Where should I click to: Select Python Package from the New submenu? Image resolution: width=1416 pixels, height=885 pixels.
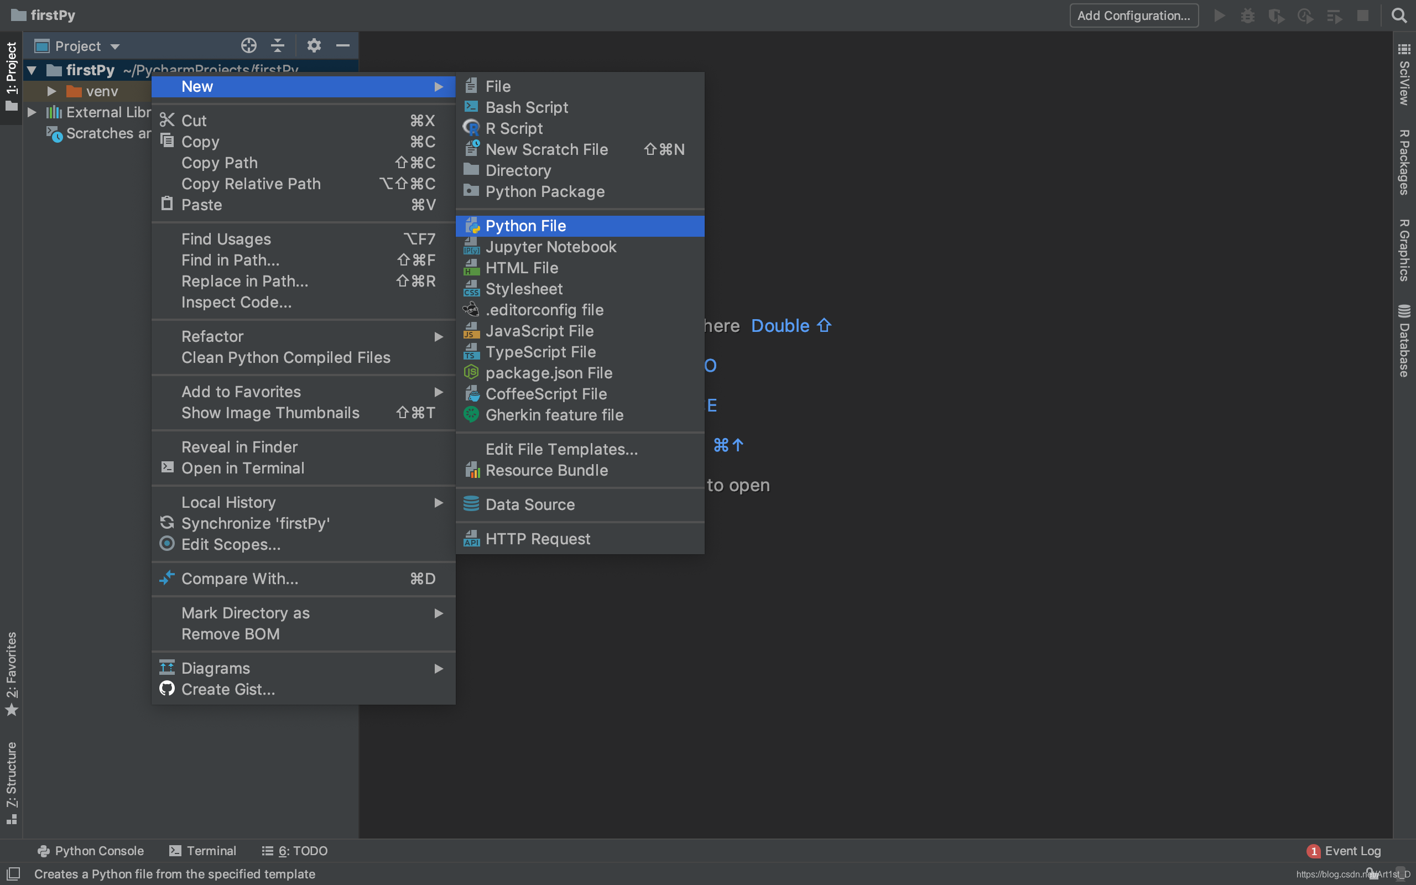click(x=544, y=191)
